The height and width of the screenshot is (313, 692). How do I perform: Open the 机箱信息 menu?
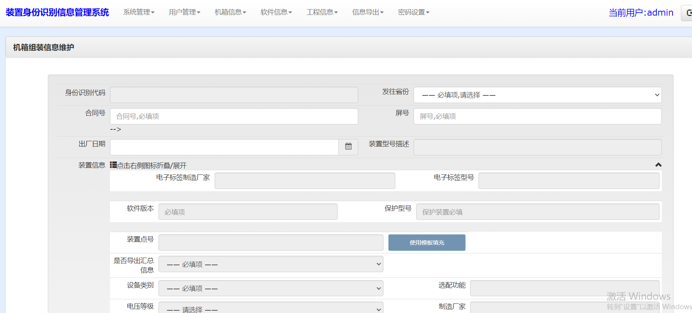tap(230, 12)
